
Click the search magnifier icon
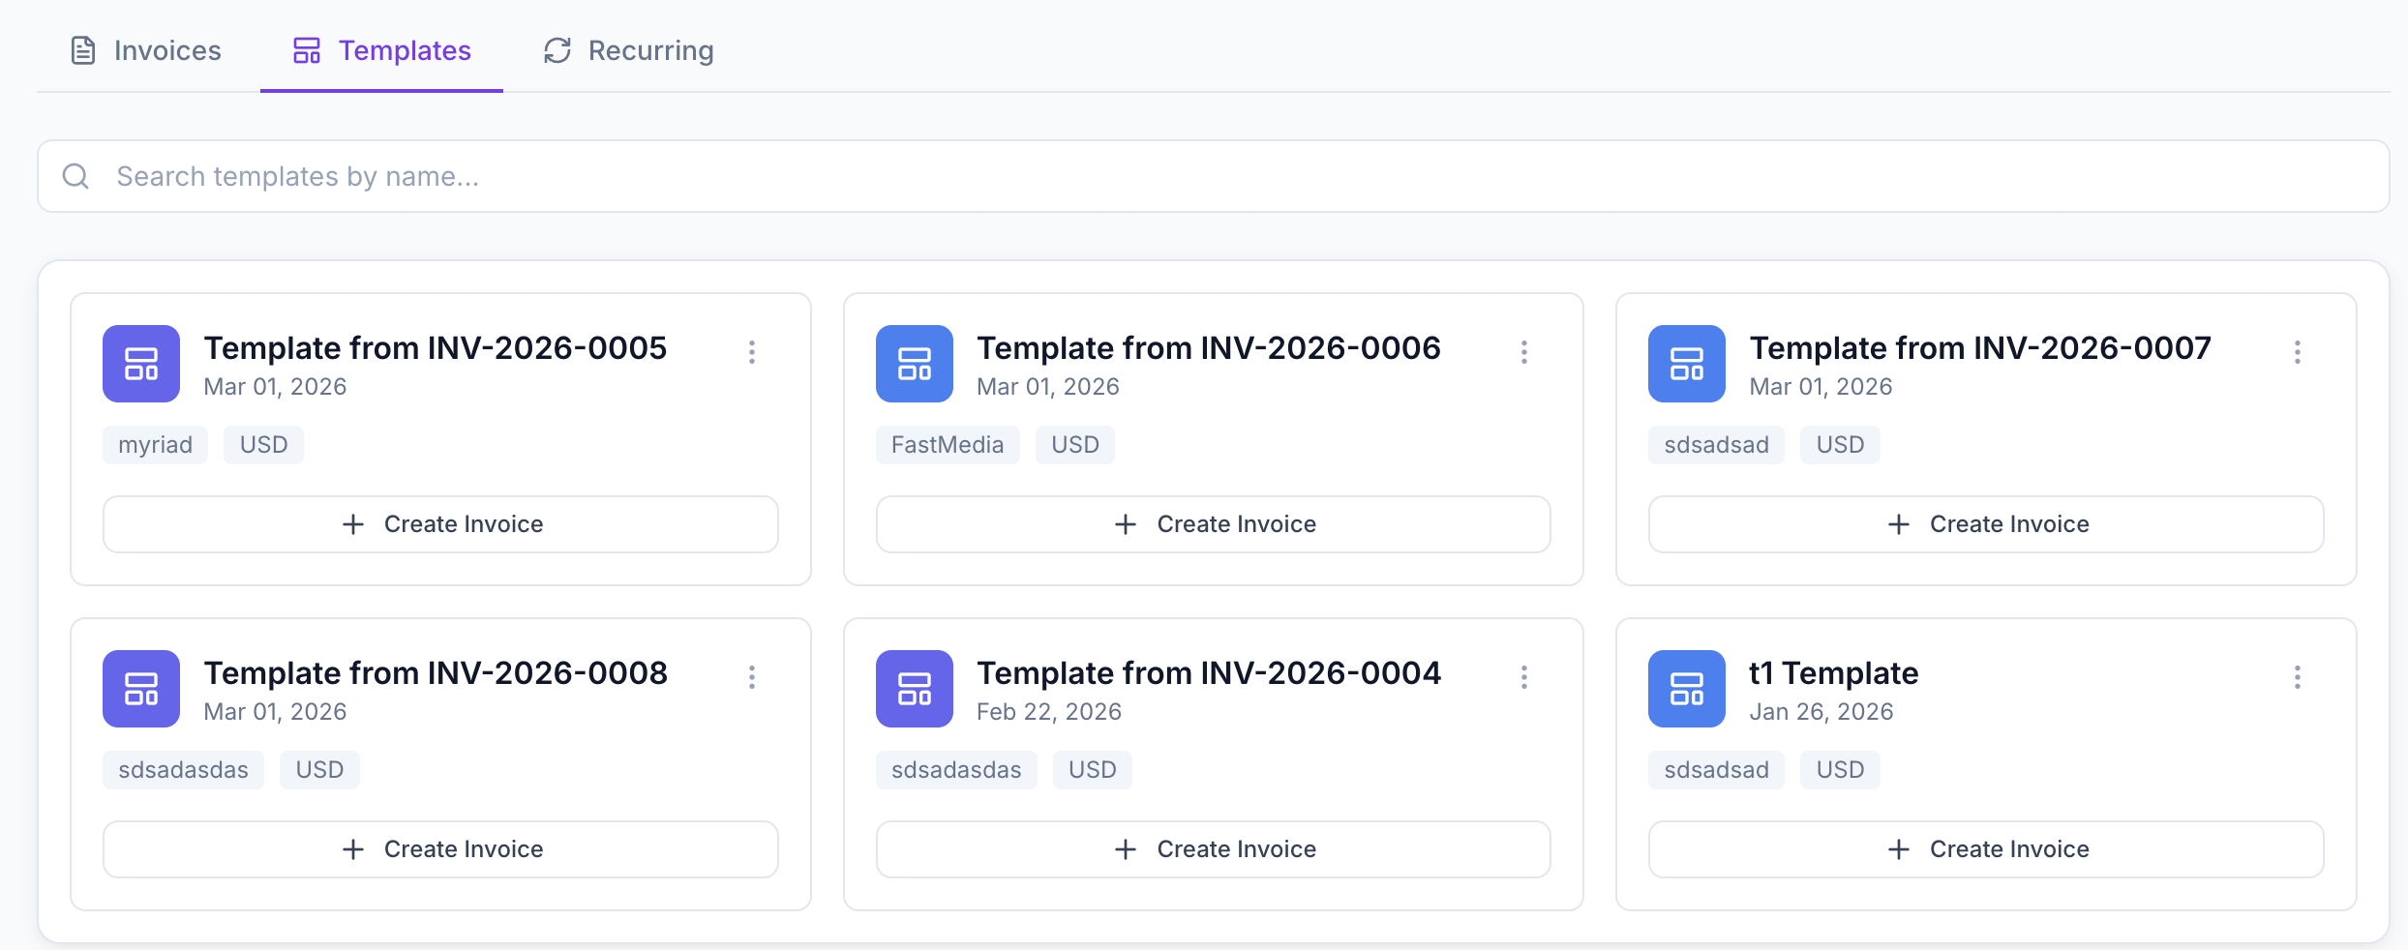pos(75,176)
